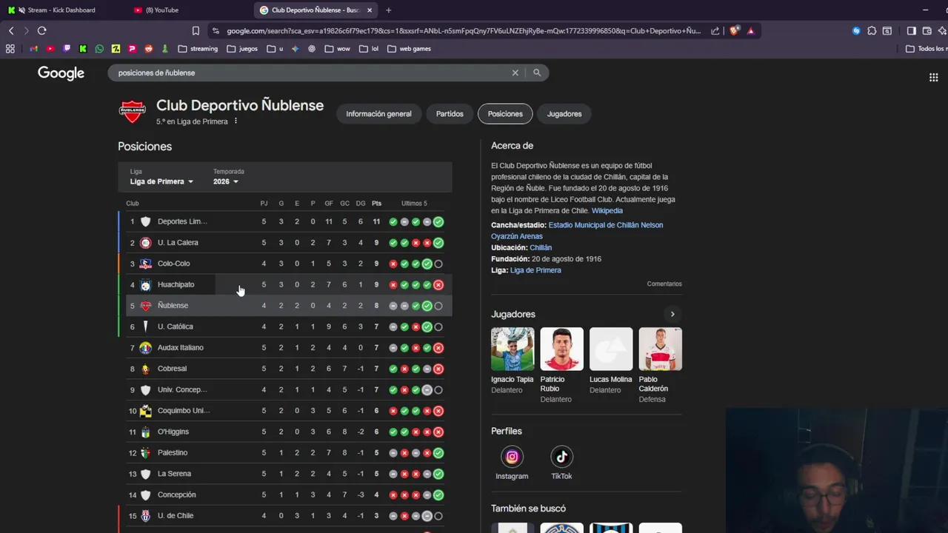Toggle the browser sidebar panel icon
Image resolution: width=948 pixels, height=533 pixels.
coord(912,30)
